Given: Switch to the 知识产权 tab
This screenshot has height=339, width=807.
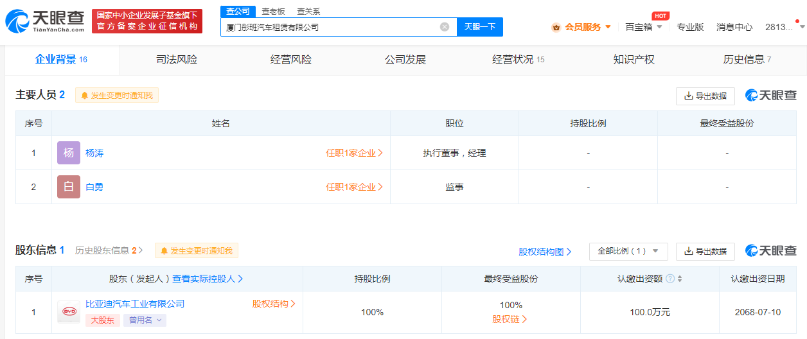Looking at the screenshot, I should [x=634, y=60].
